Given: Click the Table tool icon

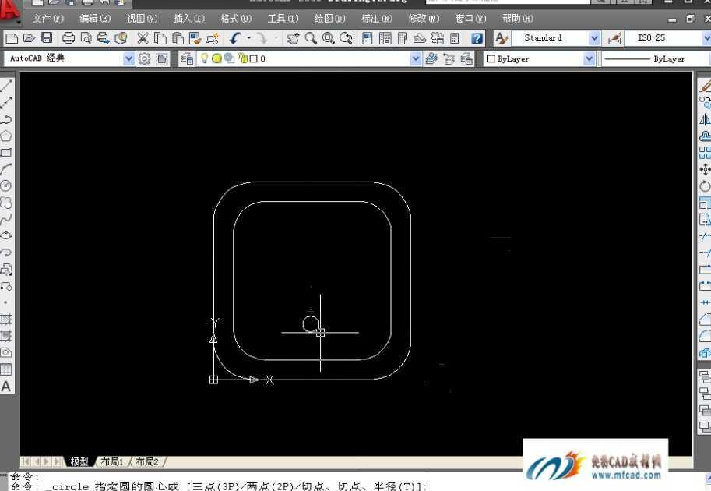Looking at the screenshot, I should (x=6, y=369).
